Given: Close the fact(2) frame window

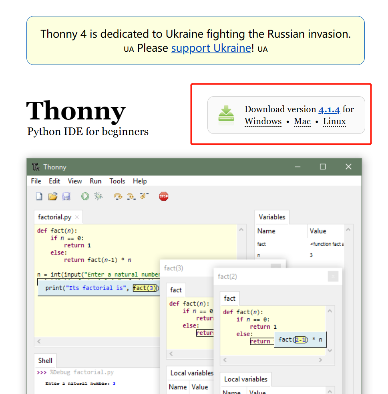Looking at the screenshot, I should [333, 277].
